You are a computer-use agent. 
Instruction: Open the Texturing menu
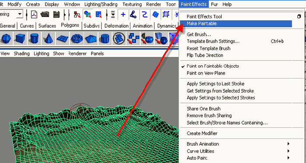pyautogui.click(x=132, y=4)
